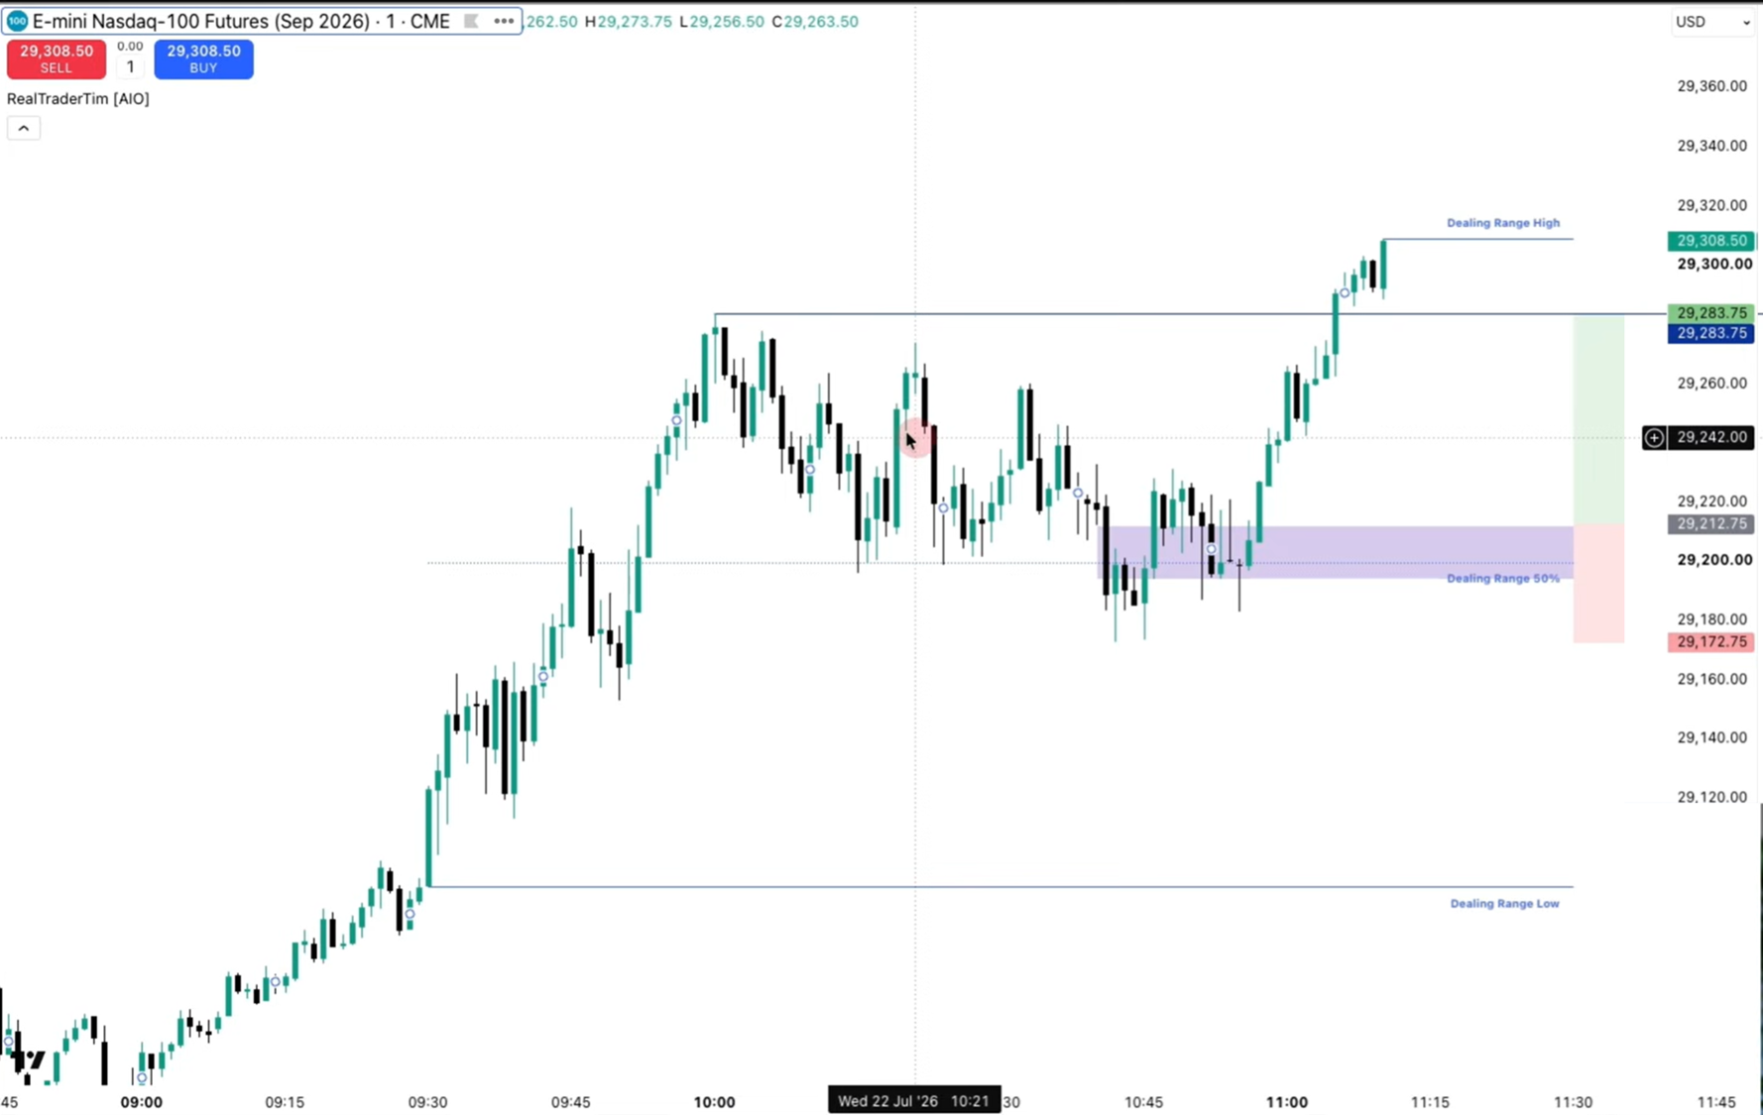Click the E-mini Nasdaq-100 Futures symbol title
This screenshot has width=1763, height=1115.
[x=241, y=21]
